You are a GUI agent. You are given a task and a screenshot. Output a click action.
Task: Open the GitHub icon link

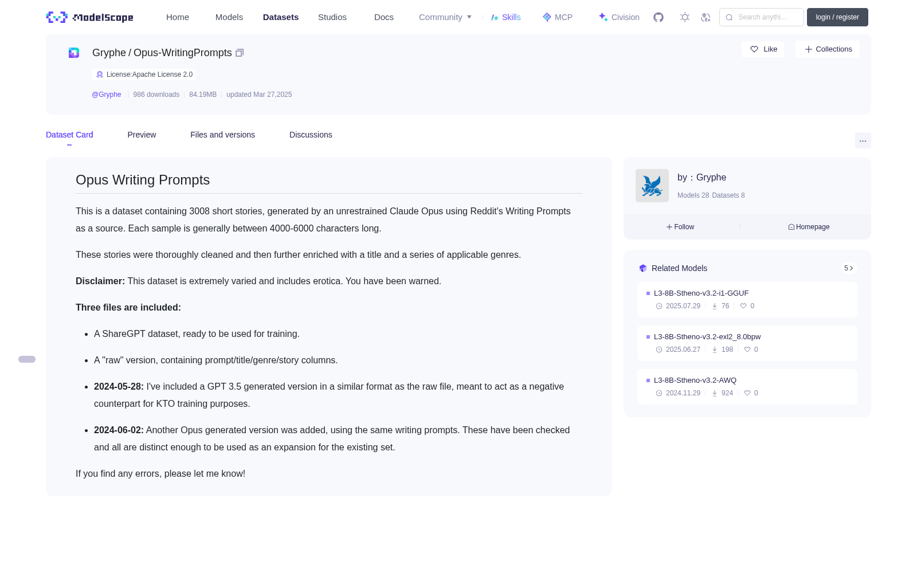659,17
